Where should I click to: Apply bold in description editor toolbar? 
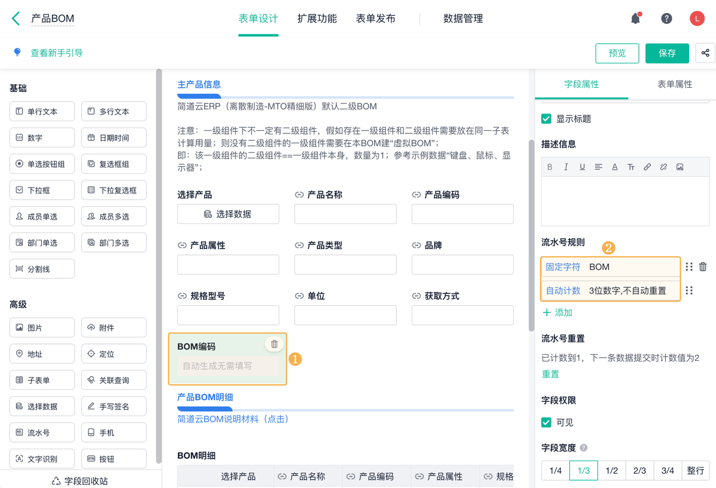coord(550,167)
